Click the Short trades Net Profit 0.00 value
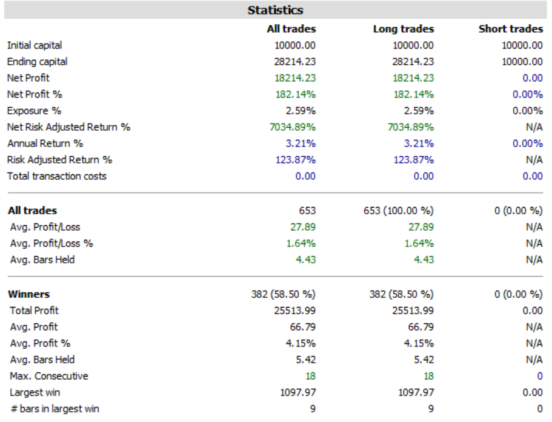The height and width of the screenshot is (422, 552). click(532, 78)
